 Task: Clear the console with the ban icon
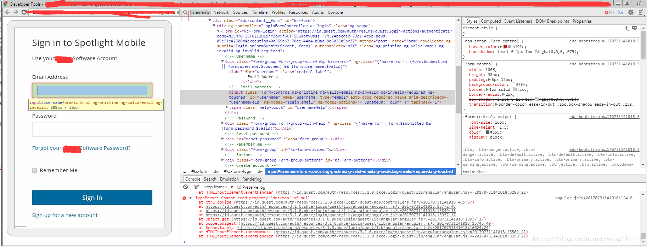186,187
